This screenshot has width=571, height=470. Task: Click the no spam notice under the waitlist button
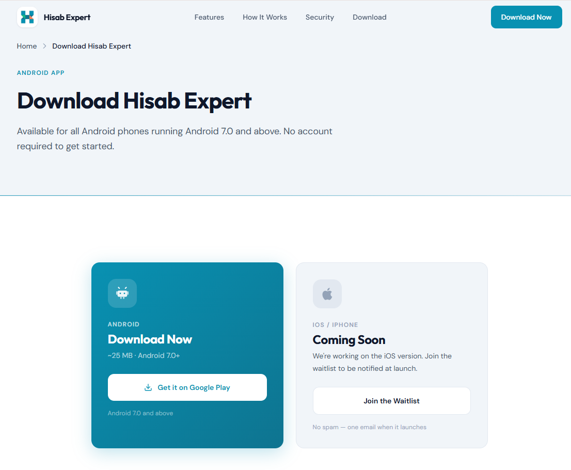tap(369, 427)
